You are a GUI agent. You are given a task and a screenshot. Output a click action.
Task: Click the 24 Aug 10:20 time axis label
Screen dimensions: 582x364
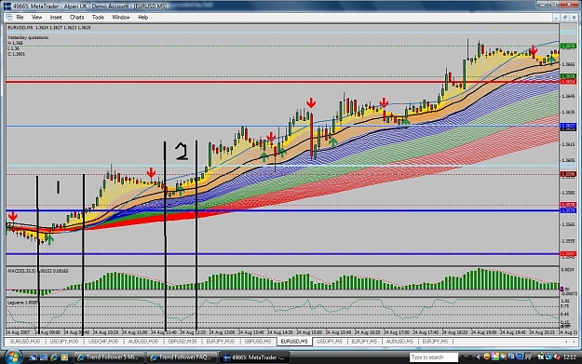point(105,332)
